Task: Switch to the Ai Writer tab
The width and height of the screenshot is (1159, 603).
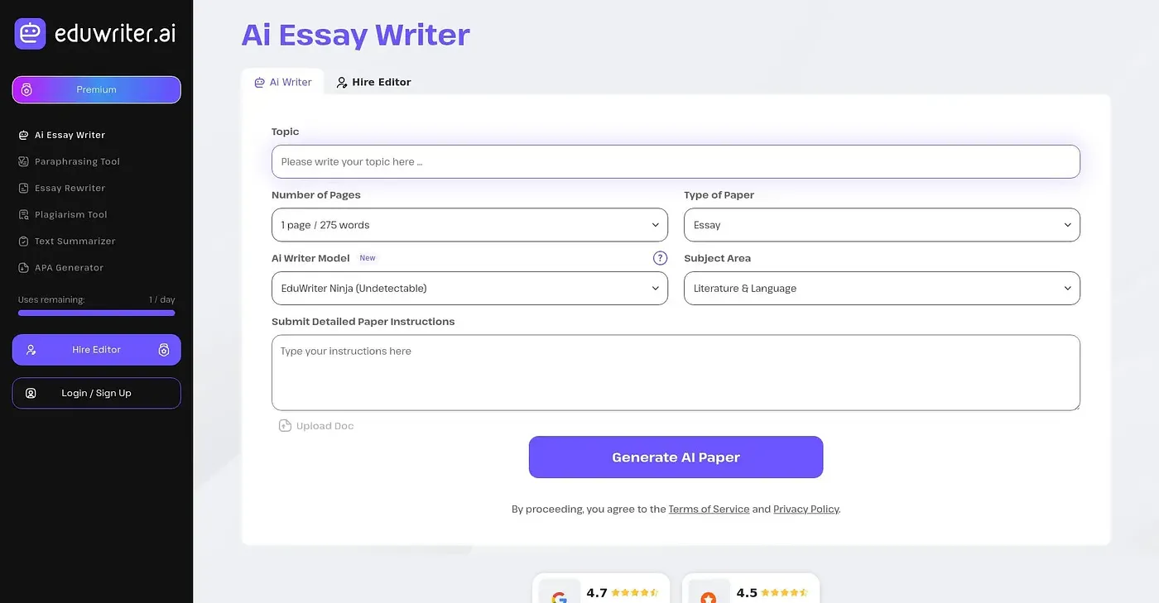Action: point(282,82)
